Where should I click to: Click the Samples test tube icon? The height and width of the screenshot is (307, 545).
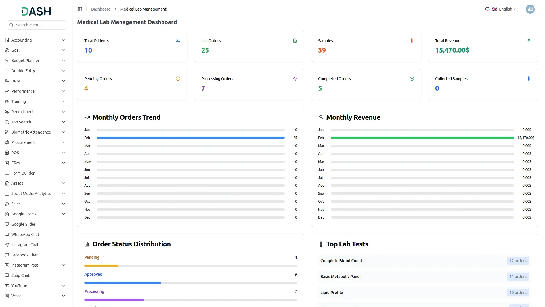[412, 41]
